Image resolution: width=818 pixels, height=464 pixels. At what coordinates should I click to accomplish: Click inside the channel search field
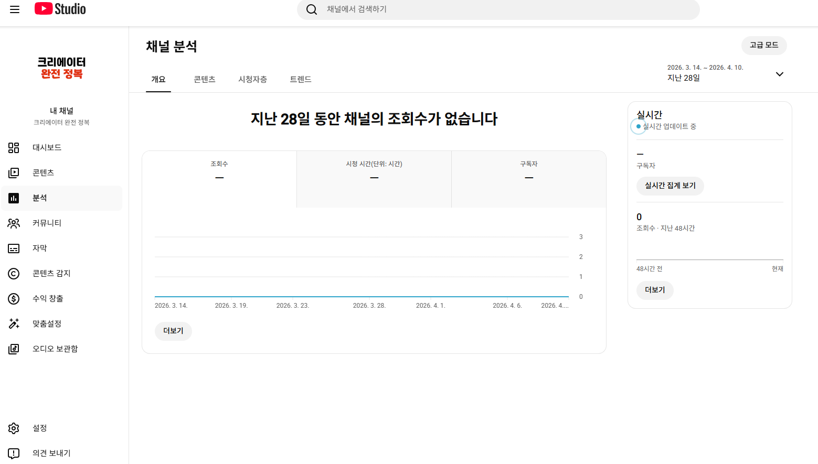click(x=498, y=9)
